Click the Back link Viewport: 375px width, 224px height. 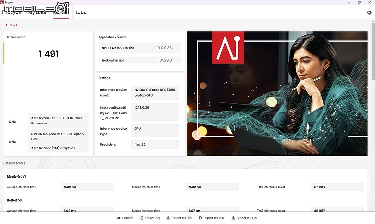point(12,25)
